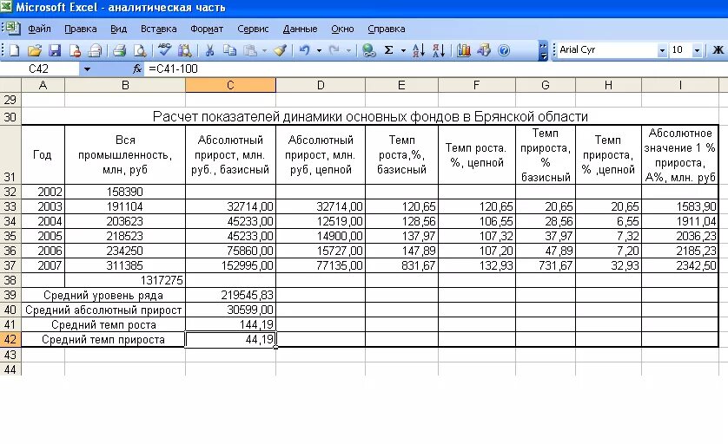Select row 37 header
Image resolution: width=728 pixels, height=444 pixels.
(10, 265)
